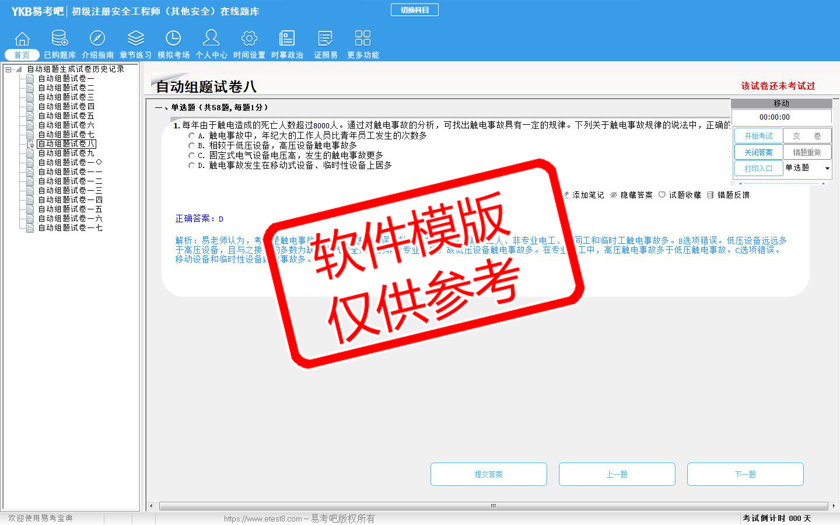Screen dimensions: 840x525
Task: Click the 提交答案 button
Action: pos(488,474)
